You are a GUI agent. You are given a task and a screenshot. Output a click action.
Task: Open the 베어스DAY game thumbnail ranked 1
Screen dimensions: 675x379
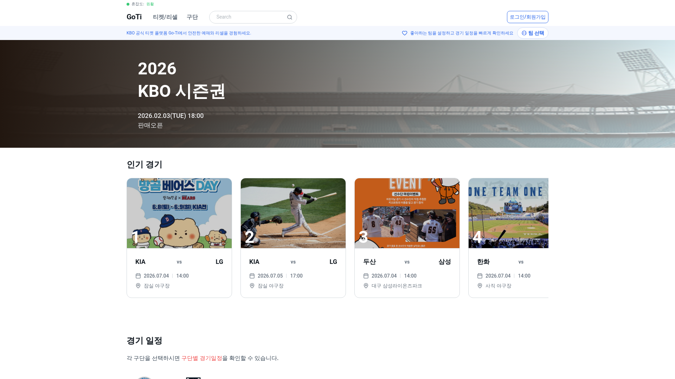tap(179, 213)
